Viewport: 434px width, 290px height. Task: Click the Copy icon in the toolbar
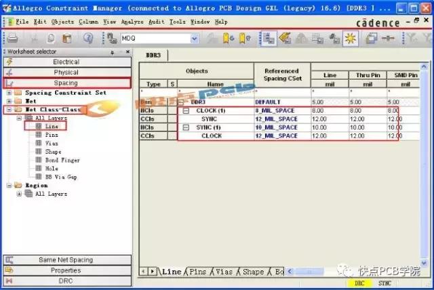tap(51, 38)
